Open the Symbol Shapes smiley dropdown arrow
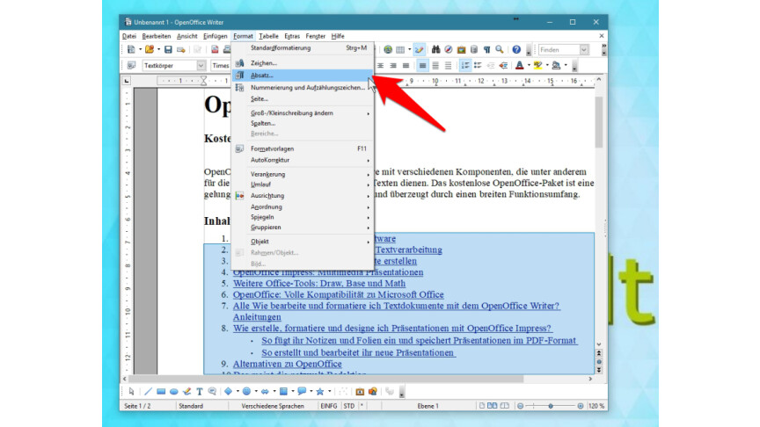Screen dimensions: 760x427 point(256,392)
